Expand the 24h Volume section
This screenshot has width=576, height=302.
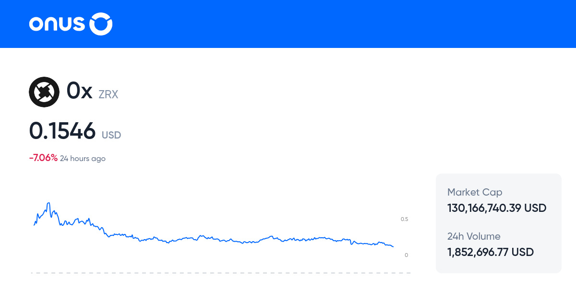pyautogui.click(x=473, y=236)
